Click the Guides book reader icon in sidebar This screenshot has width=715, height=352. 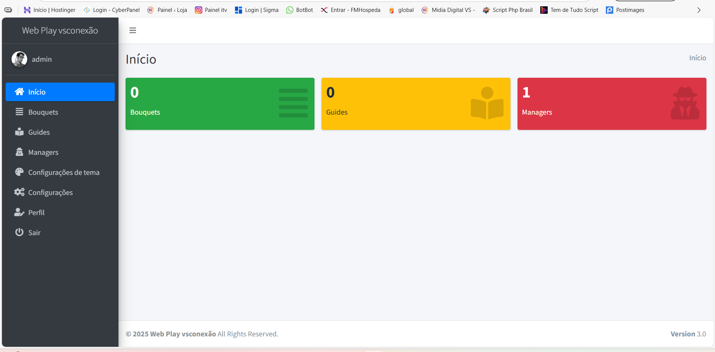[19, 132]
